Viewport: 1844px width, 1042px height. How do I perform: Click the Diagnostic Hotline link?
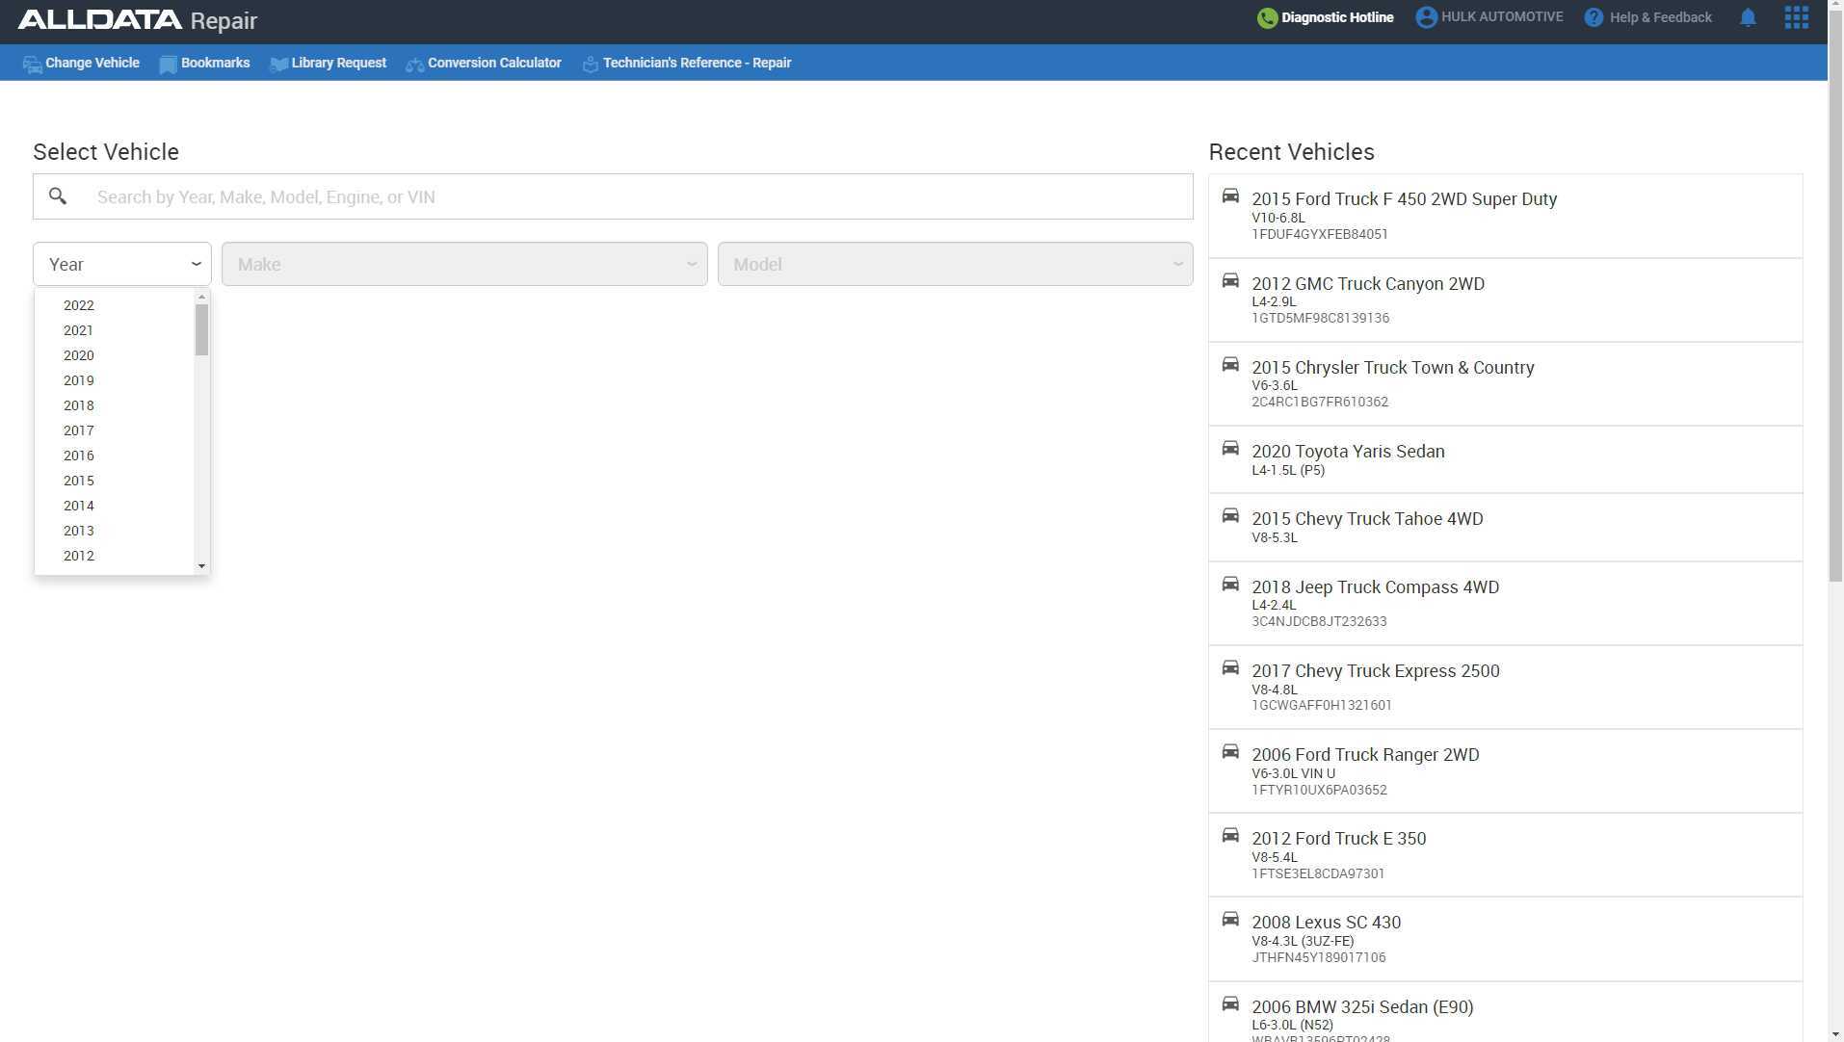pyautogui.click(x=1326, y=18)
